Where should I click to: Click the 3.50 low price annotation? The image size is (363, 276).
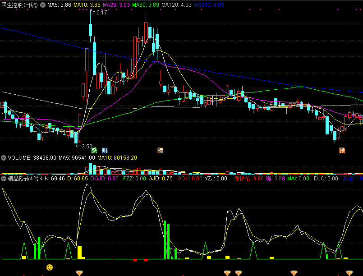[x=87, y=146]
